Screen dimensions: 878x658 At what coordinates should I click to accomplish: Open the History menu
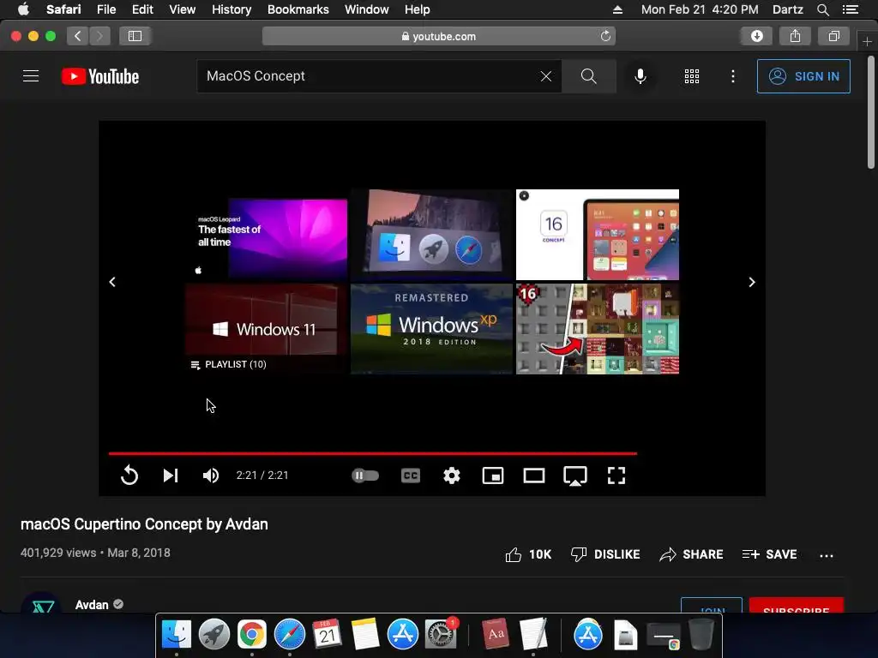[x=232, y=9]
